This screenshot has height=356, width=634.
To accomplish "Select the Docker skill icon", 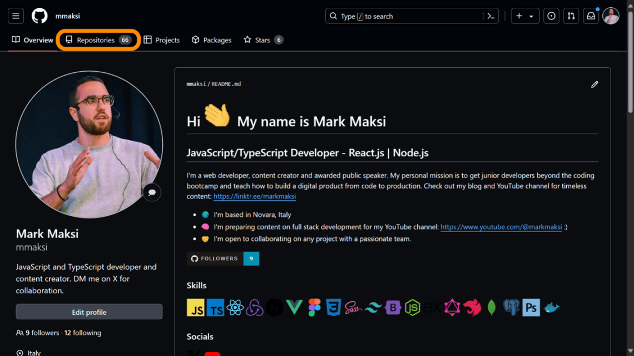I will (x=551, y=307).
